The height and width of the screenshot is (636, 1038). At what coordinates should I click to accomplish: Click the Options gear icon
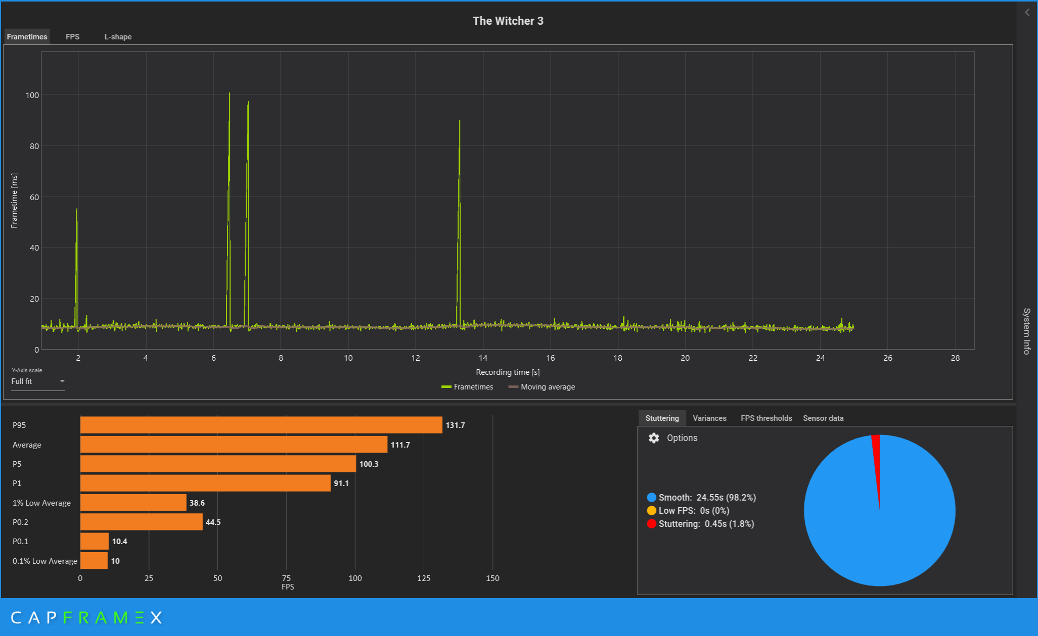pos(654,438)
